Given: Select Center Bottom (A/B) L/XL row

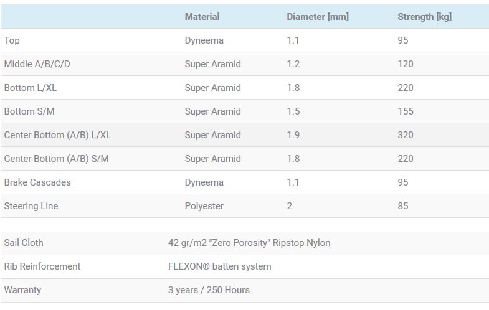Looking at the screenshot, I should coord(245,135).
